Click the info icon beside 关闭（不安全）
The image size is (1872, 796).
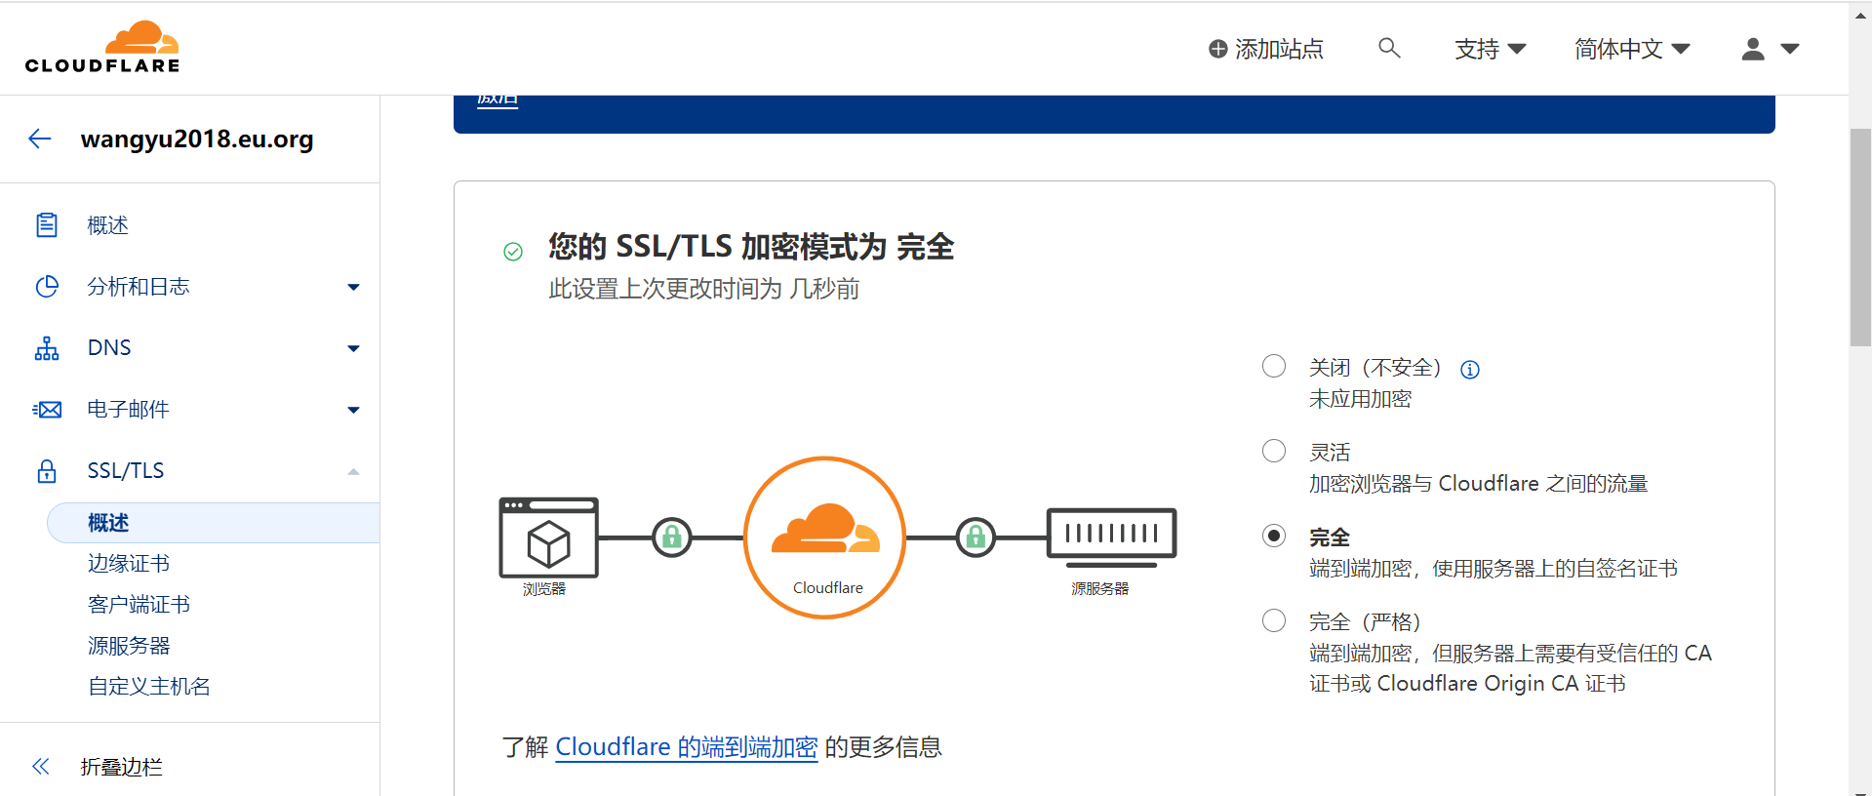1470,370
